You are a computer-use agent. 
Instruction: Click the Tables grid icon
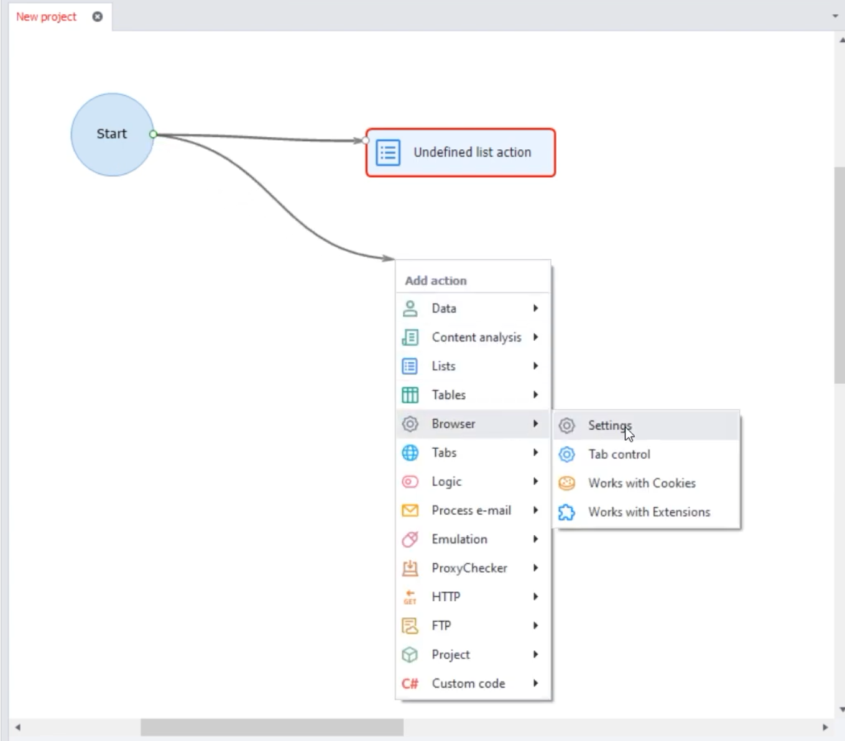410,395
